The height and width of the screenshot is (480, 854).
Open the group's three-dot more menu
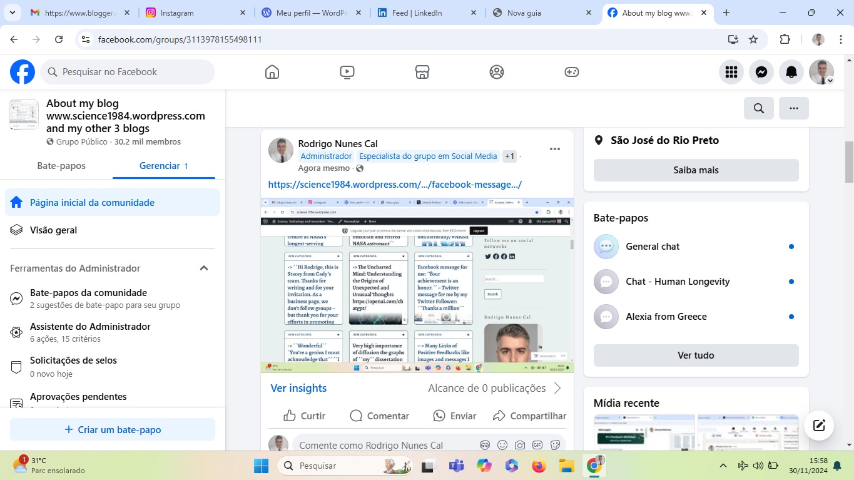click(x=794, y=108)
